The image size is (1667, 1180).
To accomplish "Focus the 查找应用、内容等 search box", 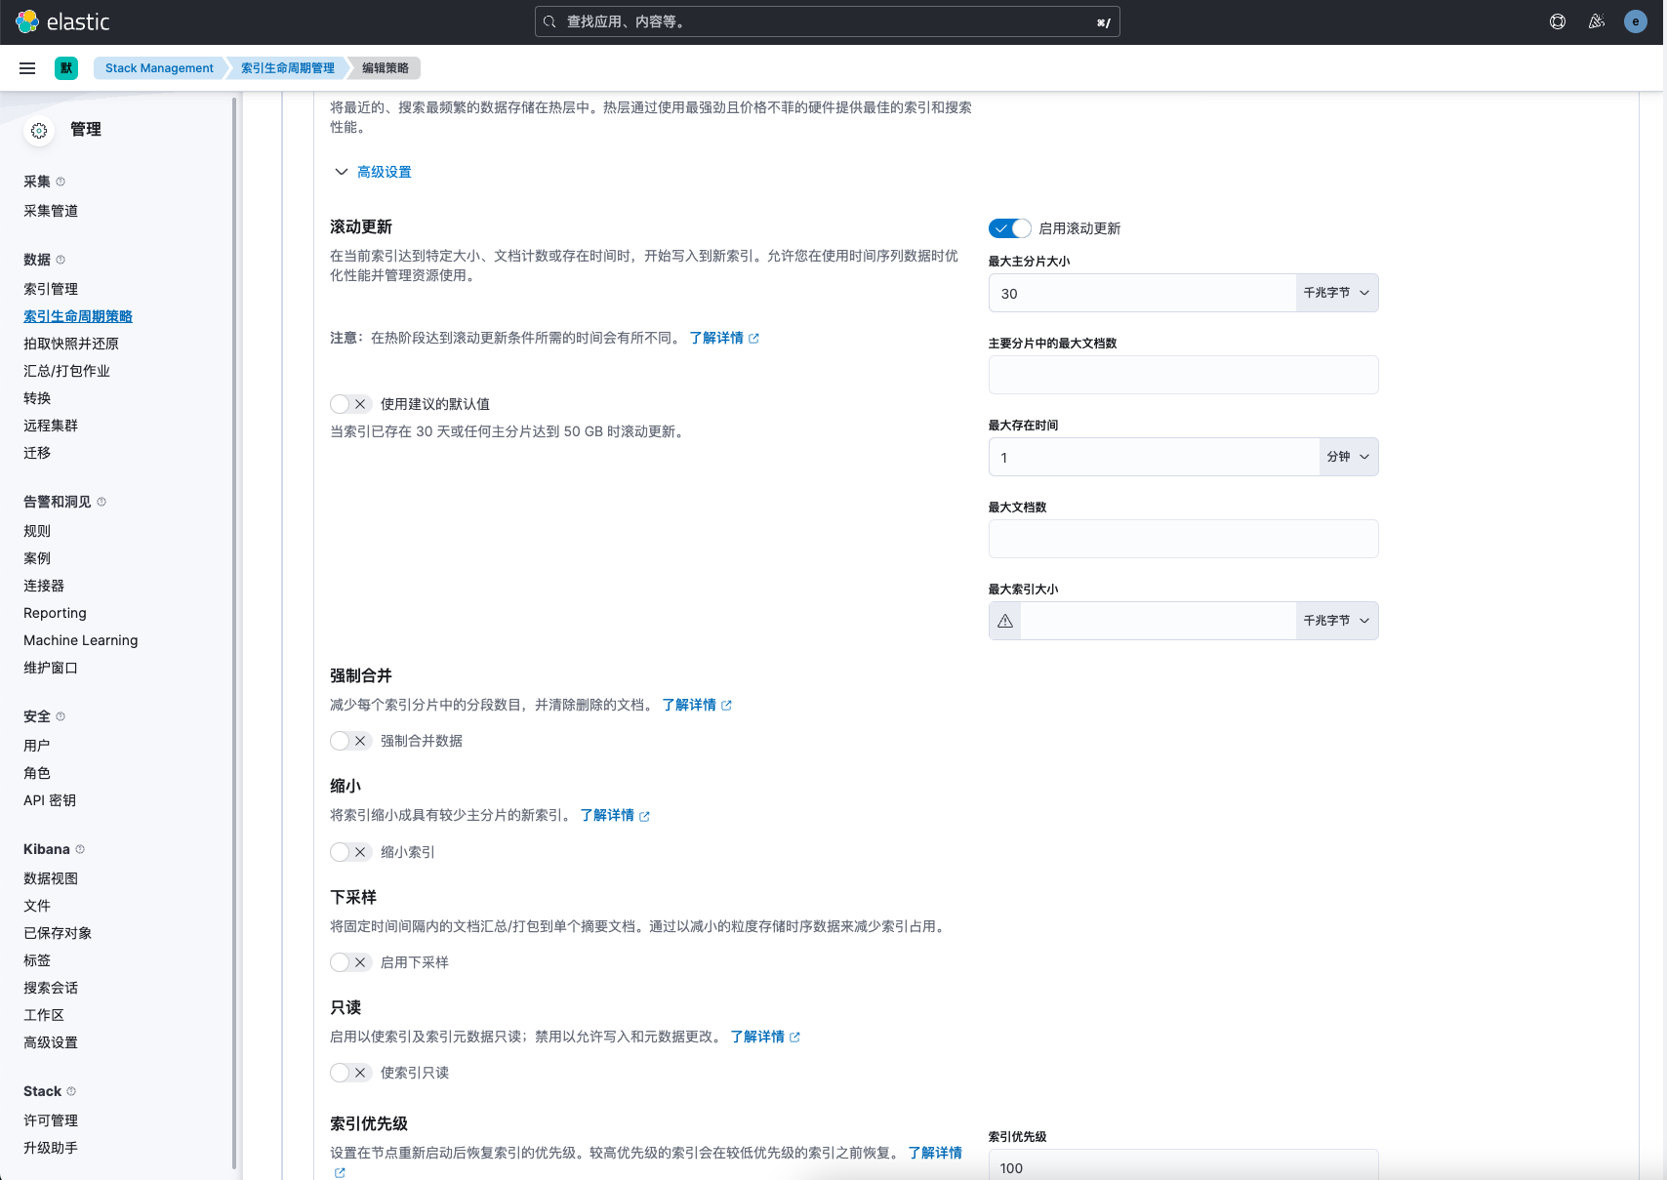I will [x=828, y=21].
